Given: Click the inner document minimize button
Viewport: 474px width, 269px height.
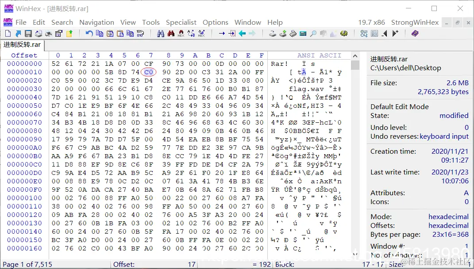Looking at the screenshot, I should coord(447,23).
